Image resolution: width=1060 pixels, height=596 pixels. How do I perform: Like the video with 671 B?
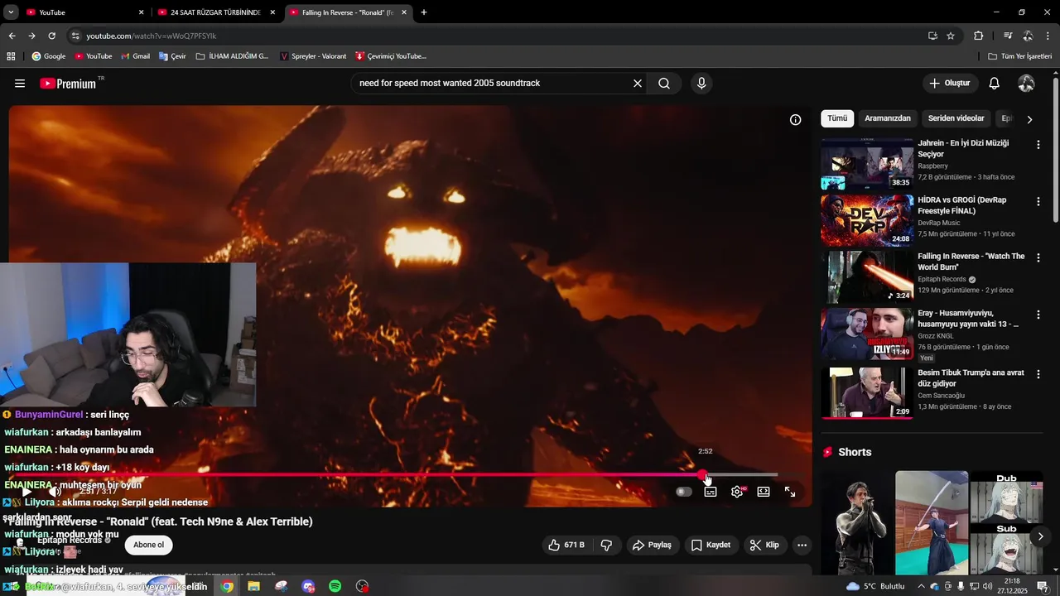pyautogui.click(x=566, y=546)
